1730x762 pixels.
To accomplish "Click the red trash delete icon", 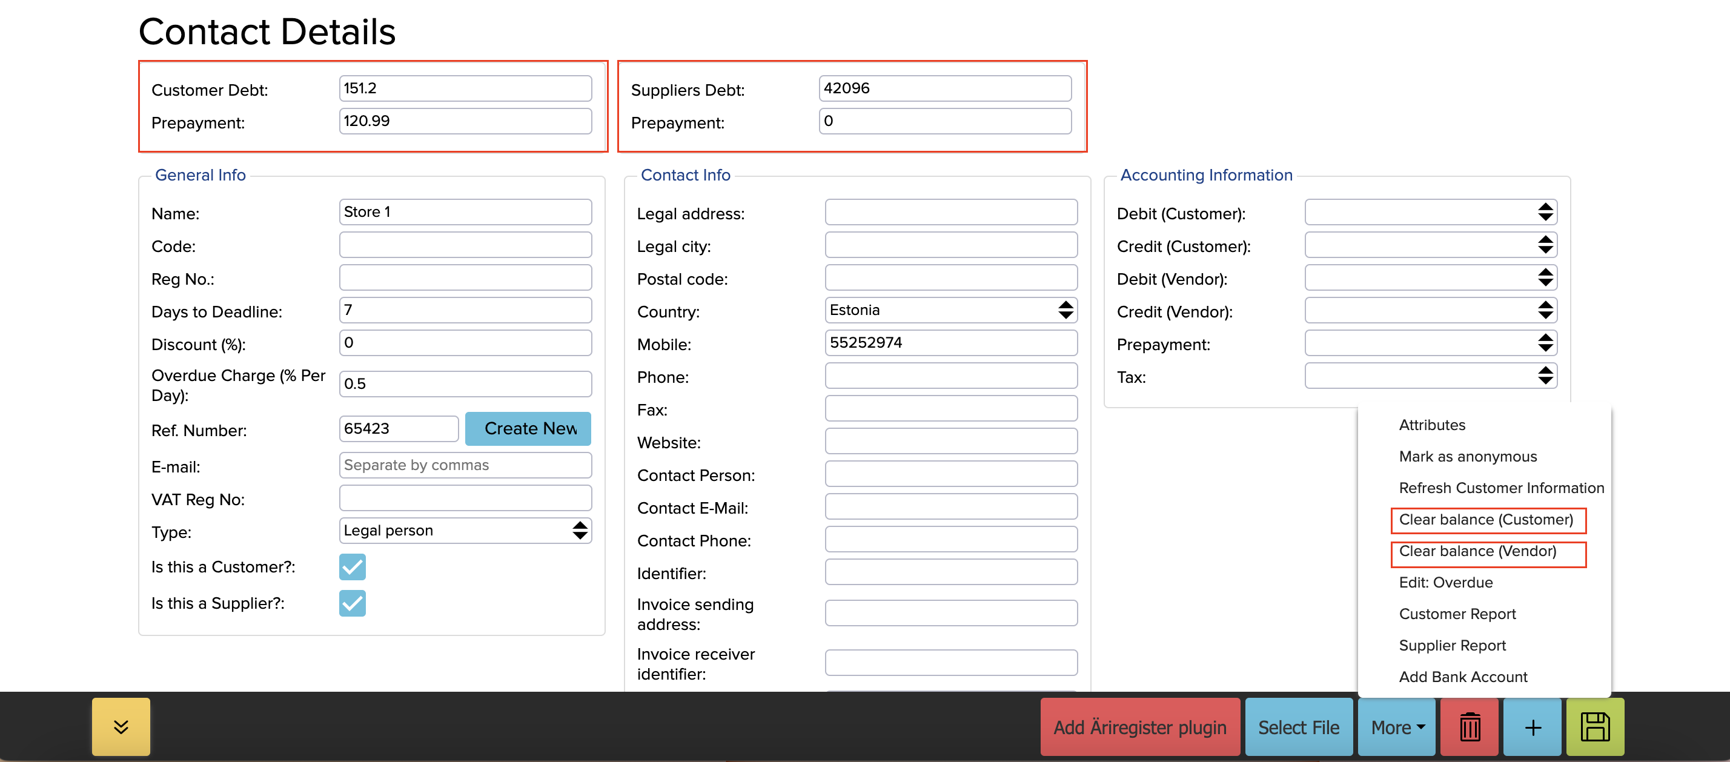I will 1470,727.
